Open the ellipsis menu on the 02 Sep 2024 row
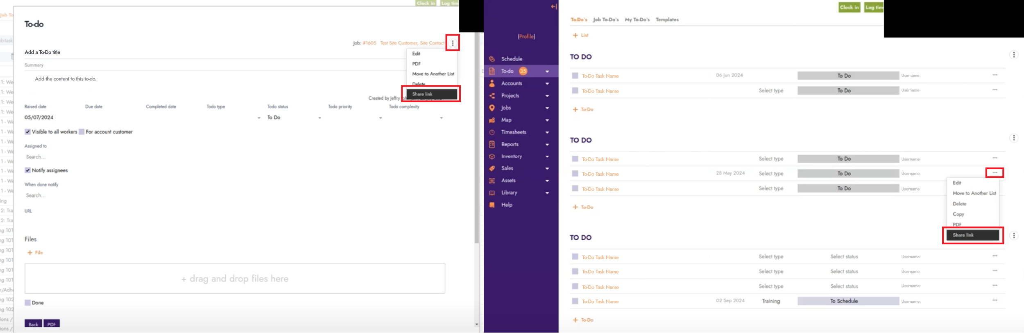The image size is (1024, 333). pos(995,300)
